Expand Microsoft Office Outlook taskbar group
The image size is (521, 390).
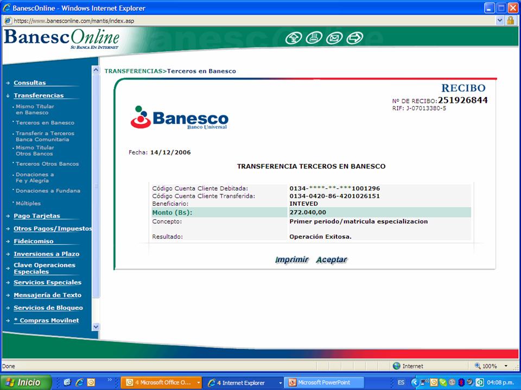click(199, 383)
